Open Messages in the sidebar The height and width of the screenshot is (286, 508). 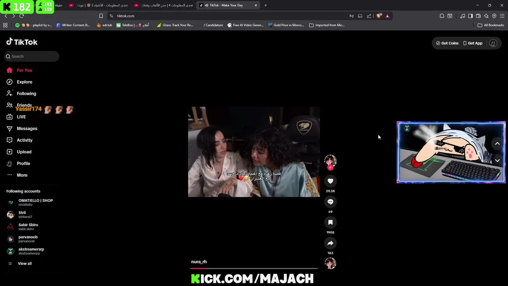coord(22,129)
